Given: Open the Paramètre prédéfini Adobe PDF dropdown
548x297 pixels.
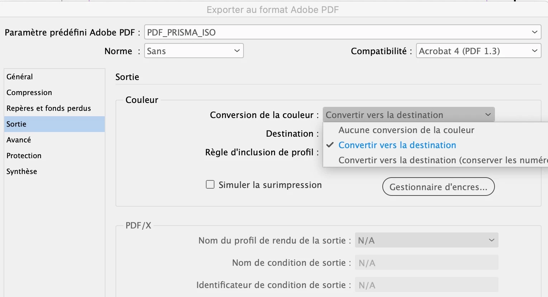Looking at the screenshot, I should coord(342,32).
